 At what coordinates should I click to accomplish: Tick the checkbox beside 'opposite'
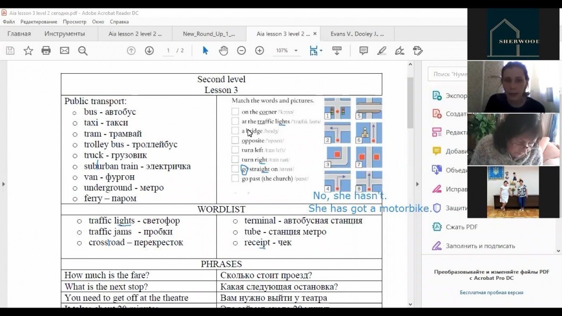235,140
